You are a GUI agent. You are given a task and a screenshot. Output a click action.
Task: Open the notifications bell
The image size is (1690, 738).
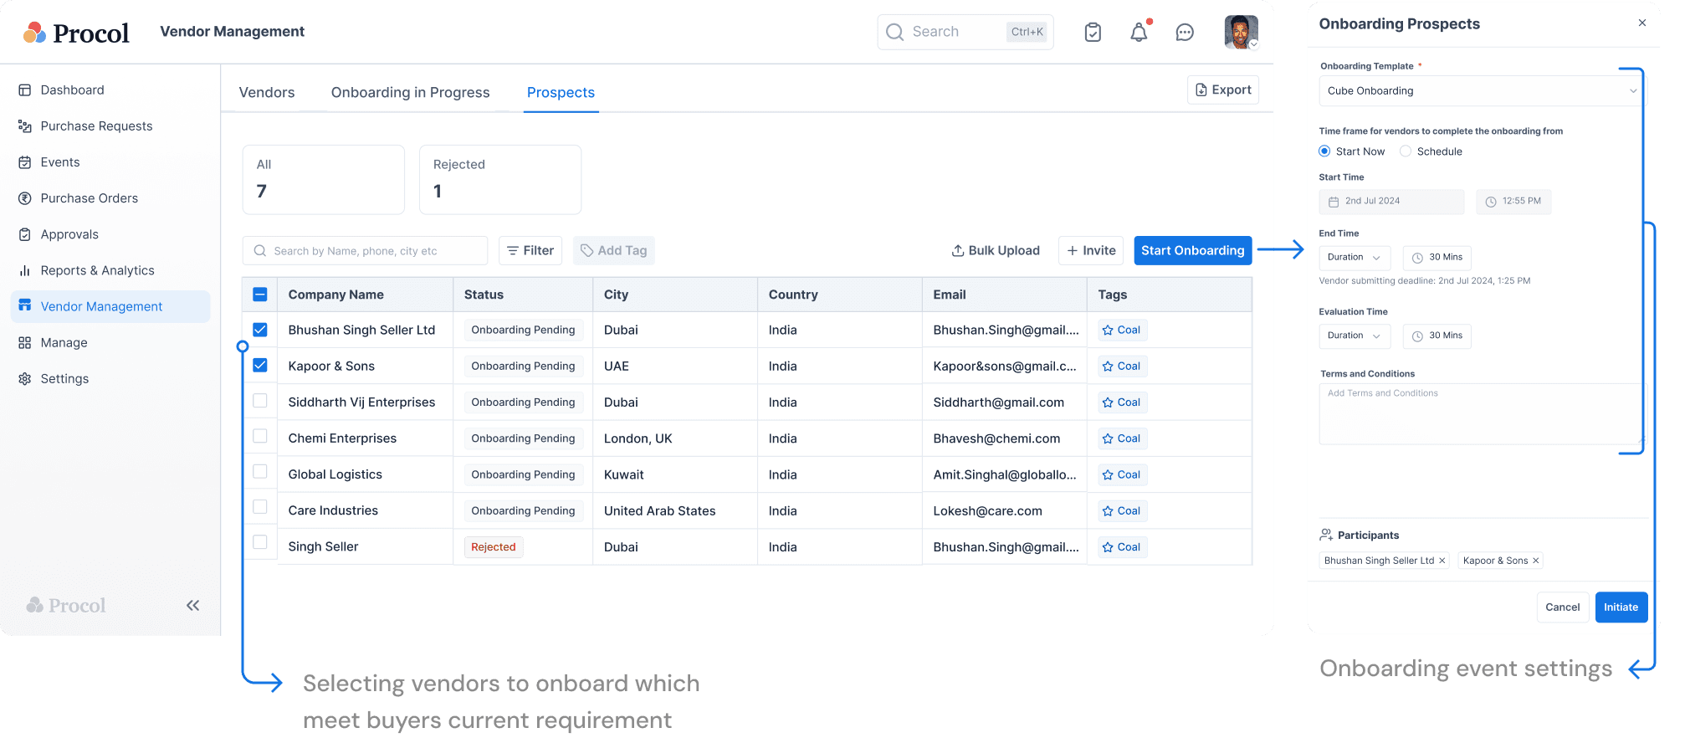1139,32
